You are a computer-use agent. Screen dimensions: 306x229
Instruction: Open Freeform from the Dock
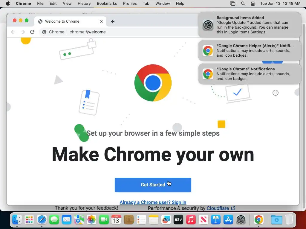[x=166, y=220]
